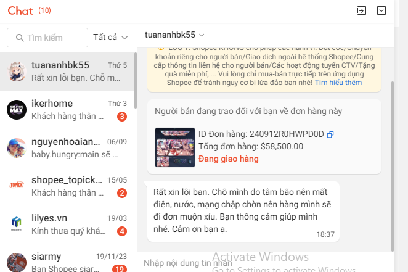Click the 18:37 message timestamp

tap(325, 234)
